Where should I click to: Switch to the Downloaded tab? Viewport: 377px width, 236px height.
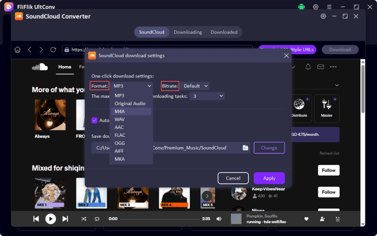tap(224, 32)
